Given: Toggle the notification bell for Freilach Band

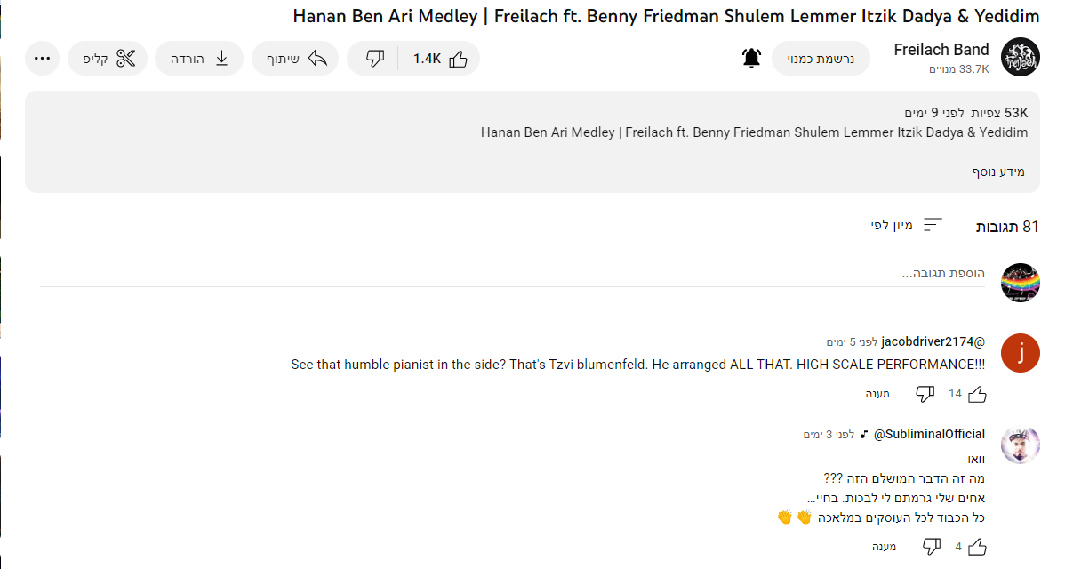Looking at the screenshot, I should click(x=751, y=59).
